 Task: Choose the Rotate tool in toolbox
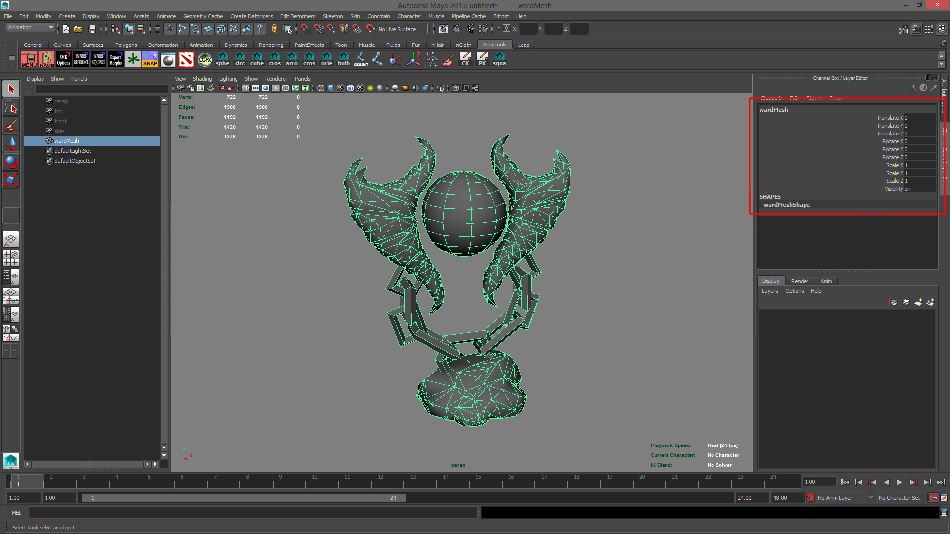[x=11, y=162]
